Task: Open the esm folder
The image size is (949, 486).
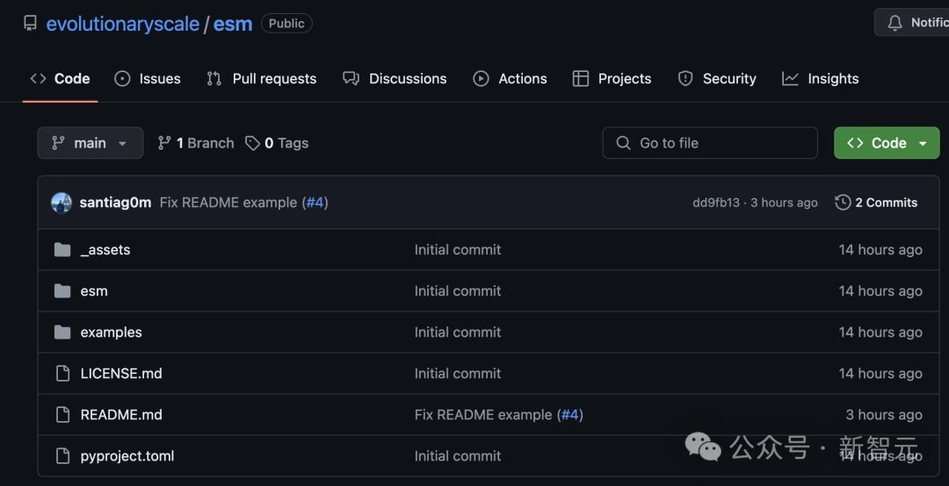Action: click(94, 291)
